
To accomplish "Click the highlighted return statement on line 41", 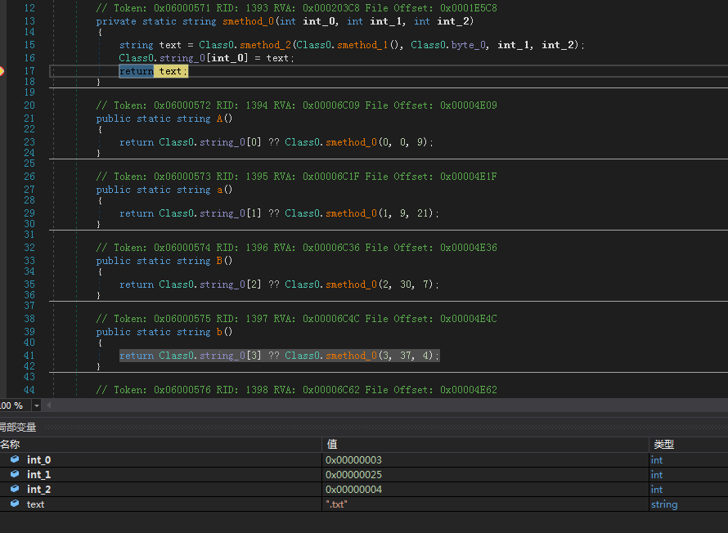I will point(279,356).
